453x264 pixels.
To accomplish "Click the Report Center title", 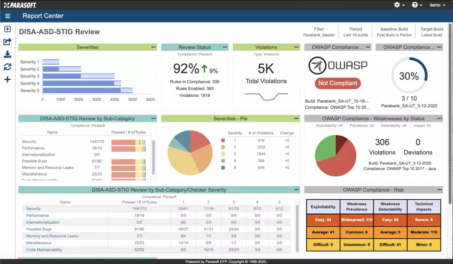I will pos(43,16).
